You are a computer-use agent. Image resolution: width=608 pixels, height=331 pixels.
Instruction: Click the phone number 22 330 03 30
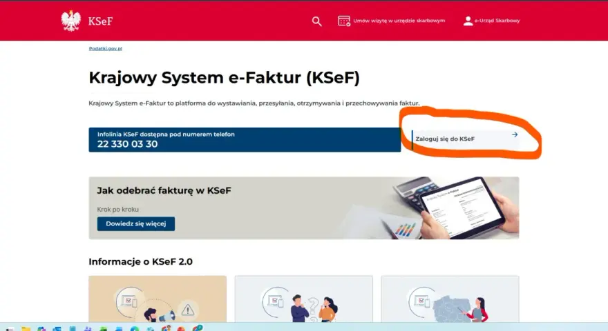click(x=127, y=144)
